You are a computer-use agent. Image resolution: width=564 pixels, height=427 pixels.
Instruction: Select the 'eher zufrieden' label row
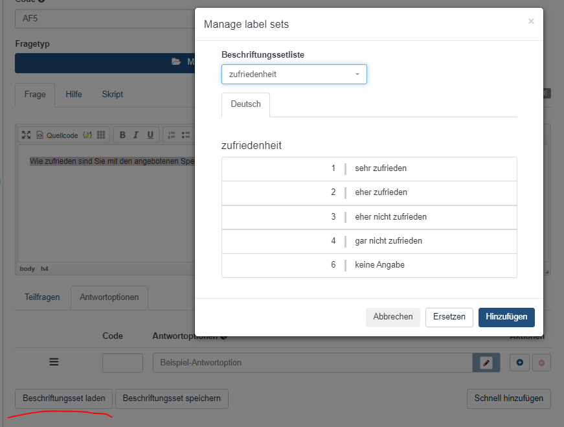369,192
